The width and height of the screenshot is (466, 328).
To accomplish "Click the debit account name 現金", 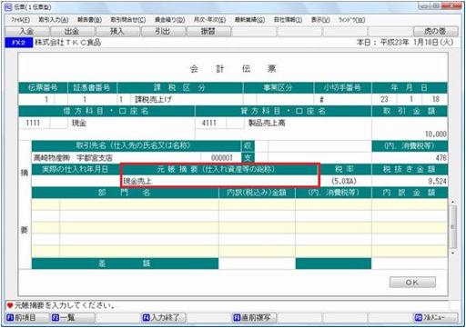I will click(x=79, y=123).
